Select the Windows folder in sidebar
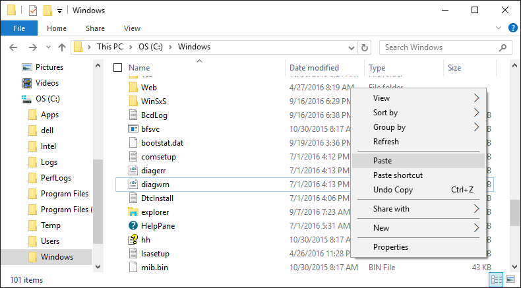This screenshot has width=521, height=288. coord(47,257)
